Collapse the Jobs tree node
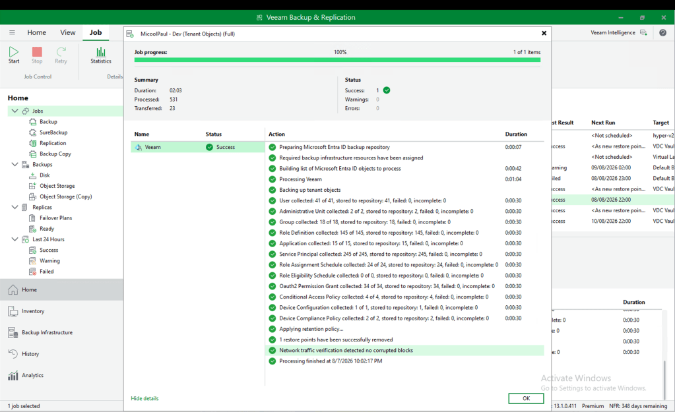Viewport: 675px width, 412px height. pos(15,111)
